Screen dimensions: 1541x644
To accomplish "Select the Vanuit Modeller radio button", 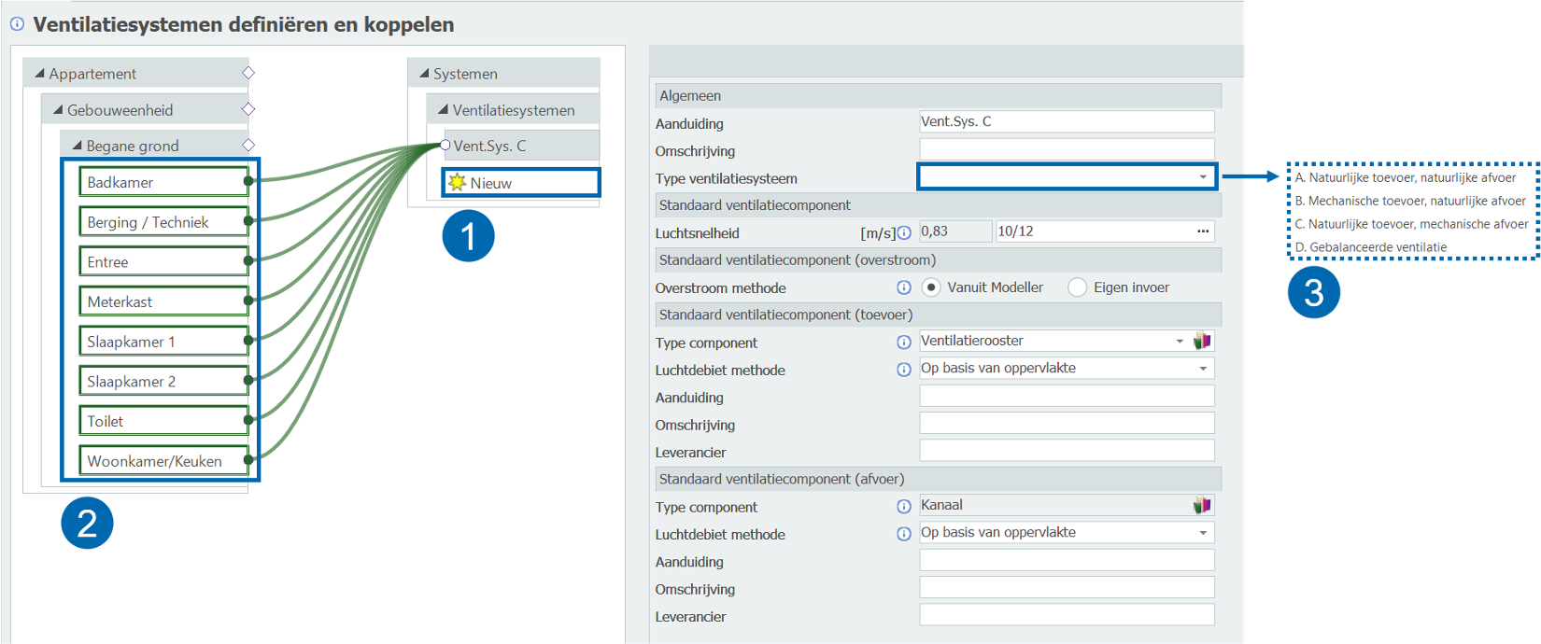I will pos(931,287).
